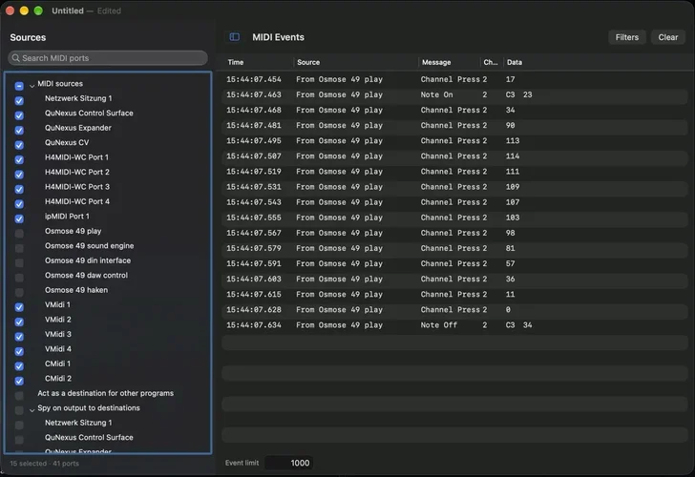Uncheck H4MIDI-WC Port 4
Viewport: 695px width, 477px height.
coord(19,204)
